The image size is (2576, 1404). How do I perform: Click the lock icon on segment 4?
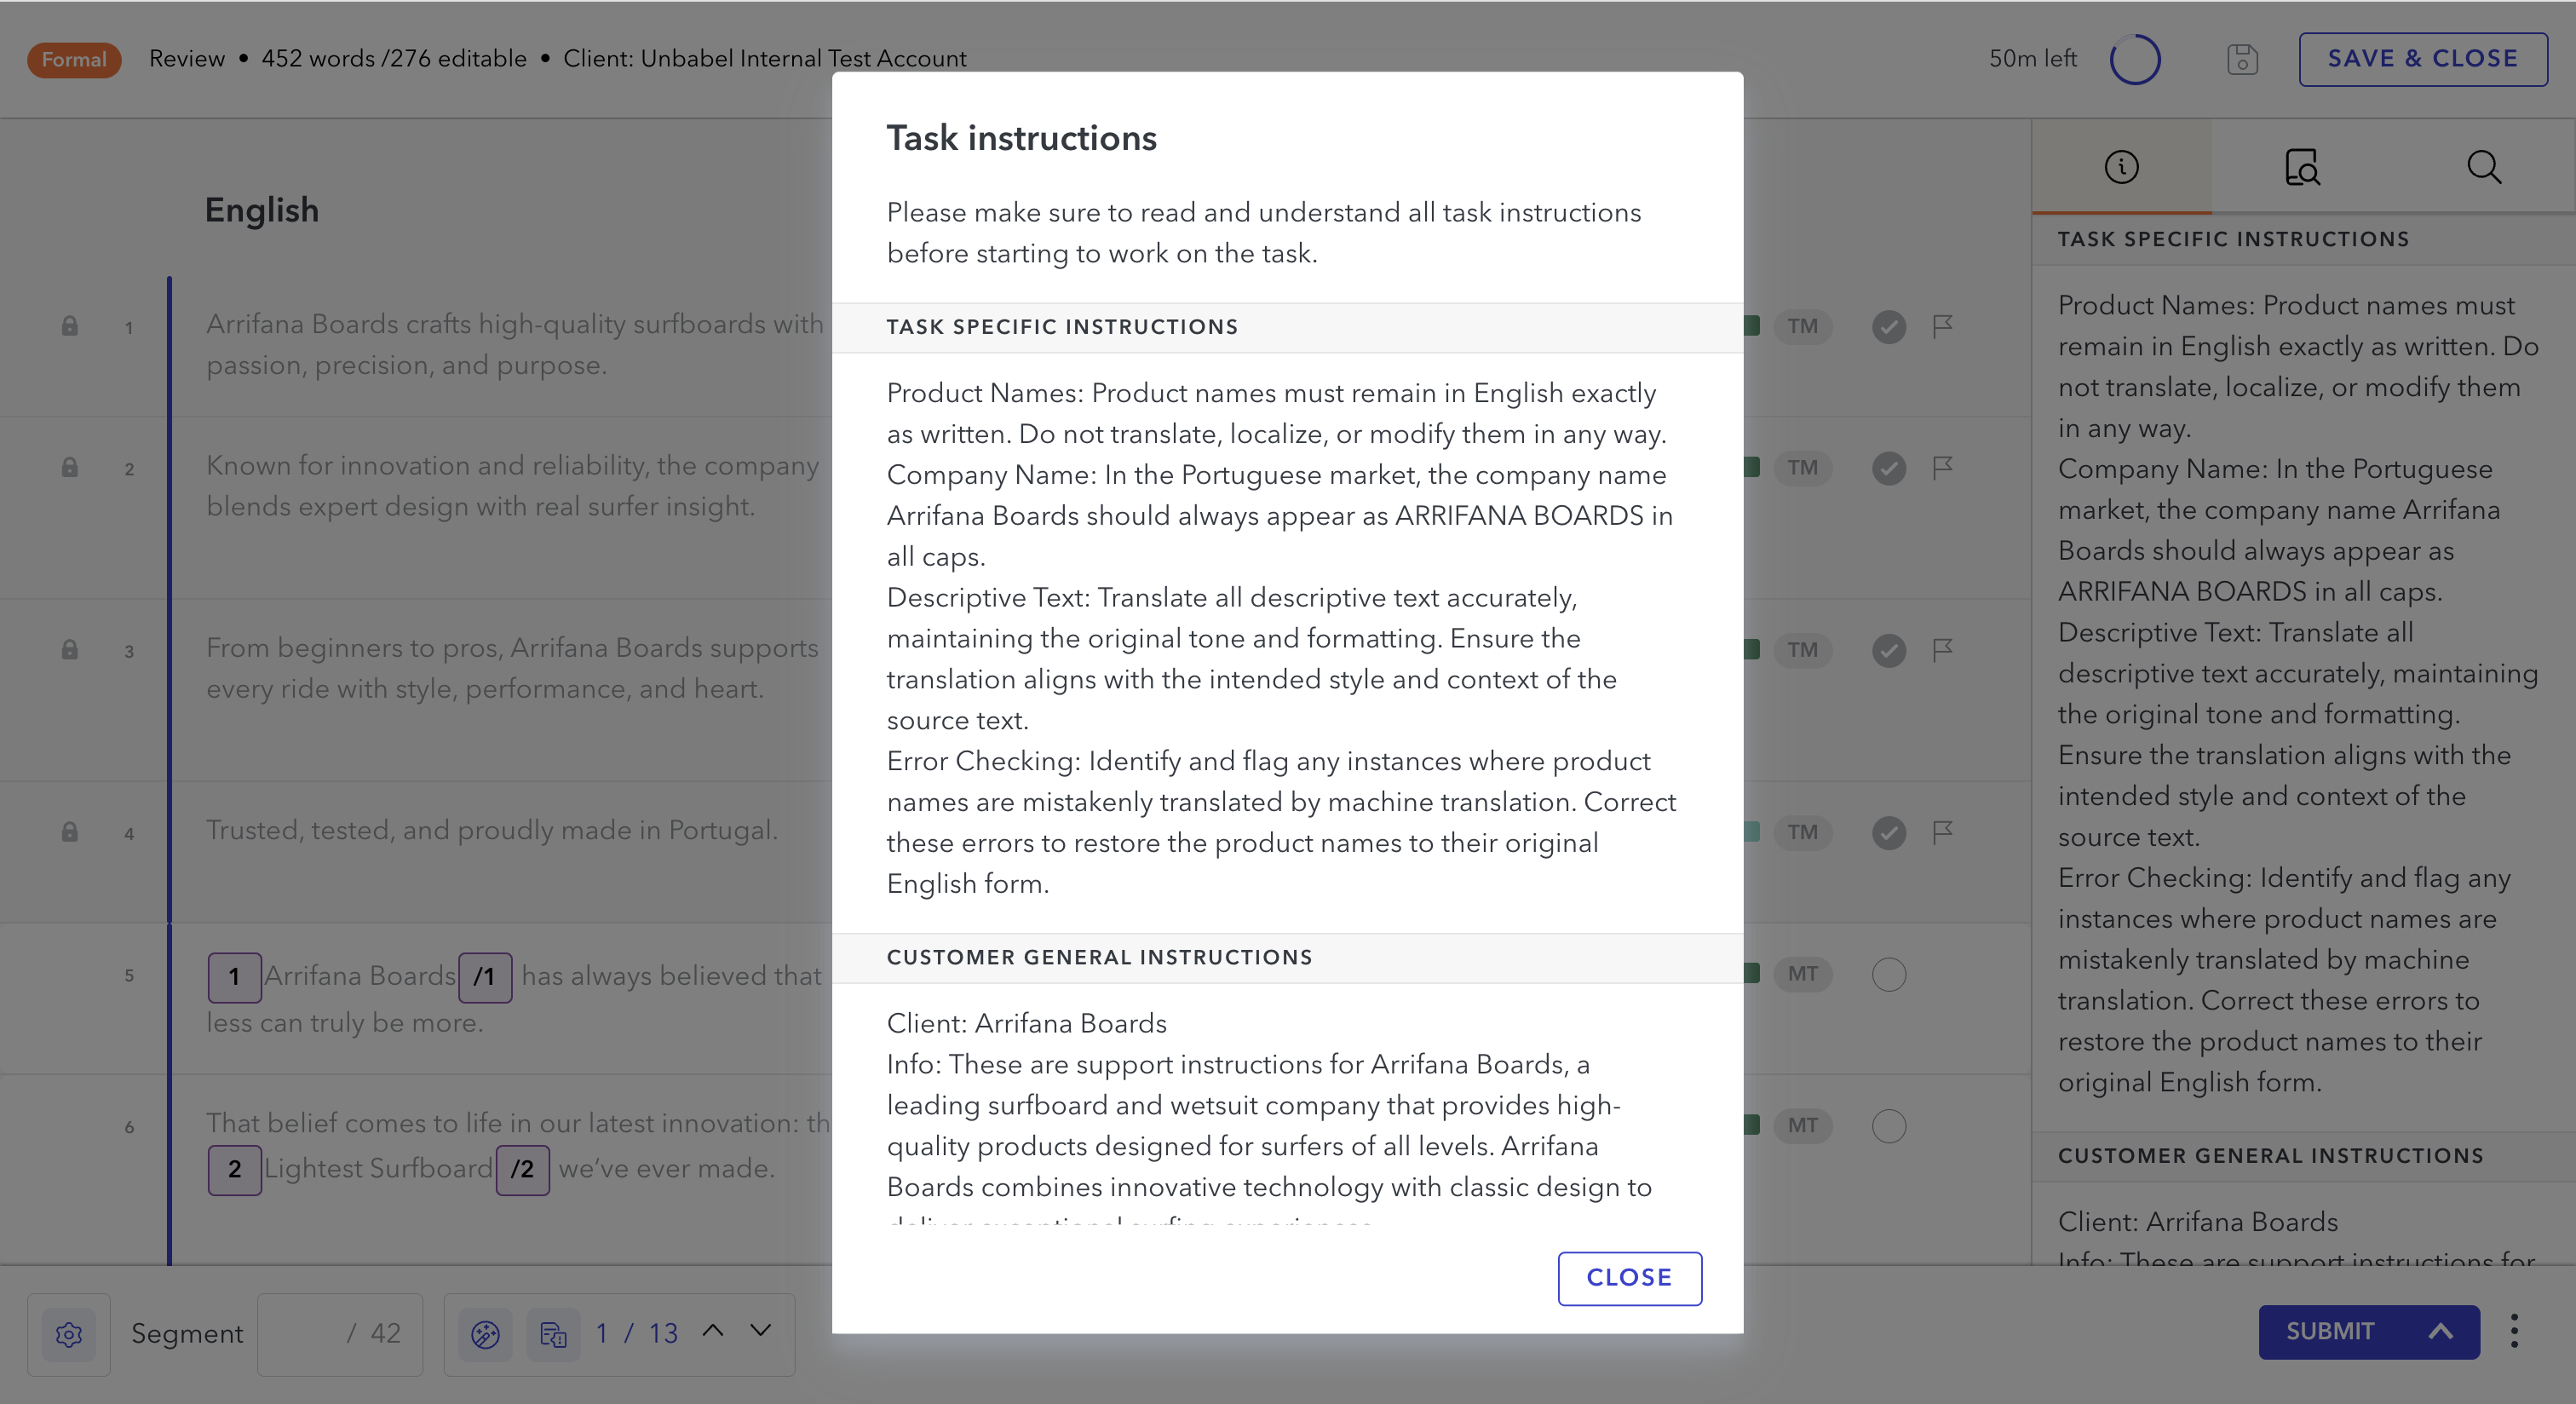(69, 831)
